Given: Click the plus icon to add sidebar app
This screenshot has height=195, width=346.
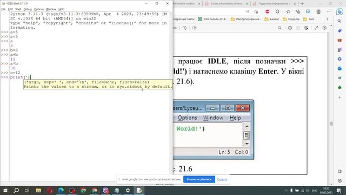Looking at the screenshot, I should click(340, 97).
